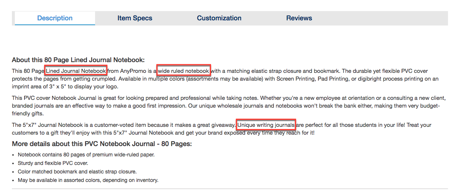Image resolution: width=461 pixels, height=196 pixels.
Task: Click the More details about PVC Notebook heading
Action: [x=102, y=144]
